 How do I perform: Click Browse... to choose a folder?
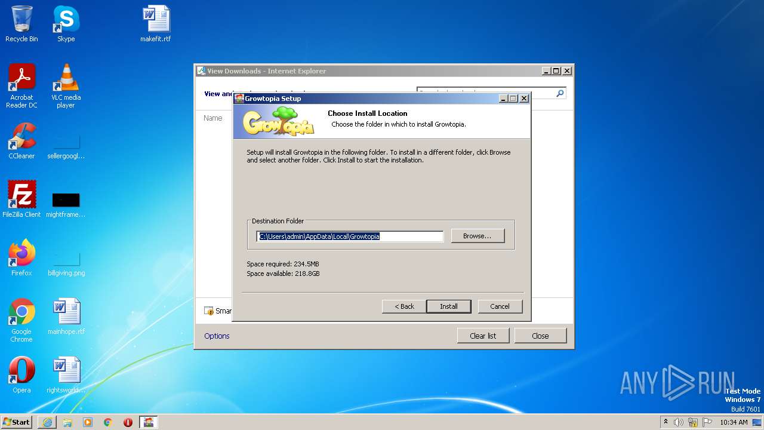(x=478, y=236)
